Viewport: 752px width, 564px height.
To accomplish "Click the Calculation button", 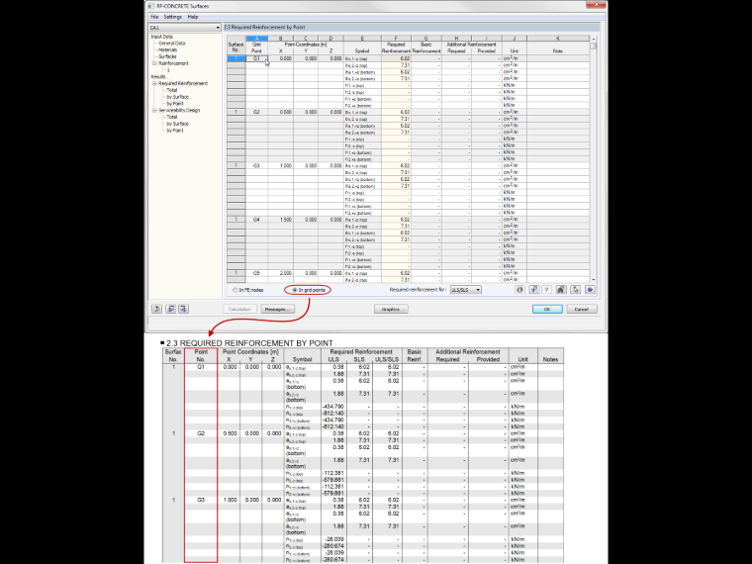I will pyautogui.click(x=239, y=309).
